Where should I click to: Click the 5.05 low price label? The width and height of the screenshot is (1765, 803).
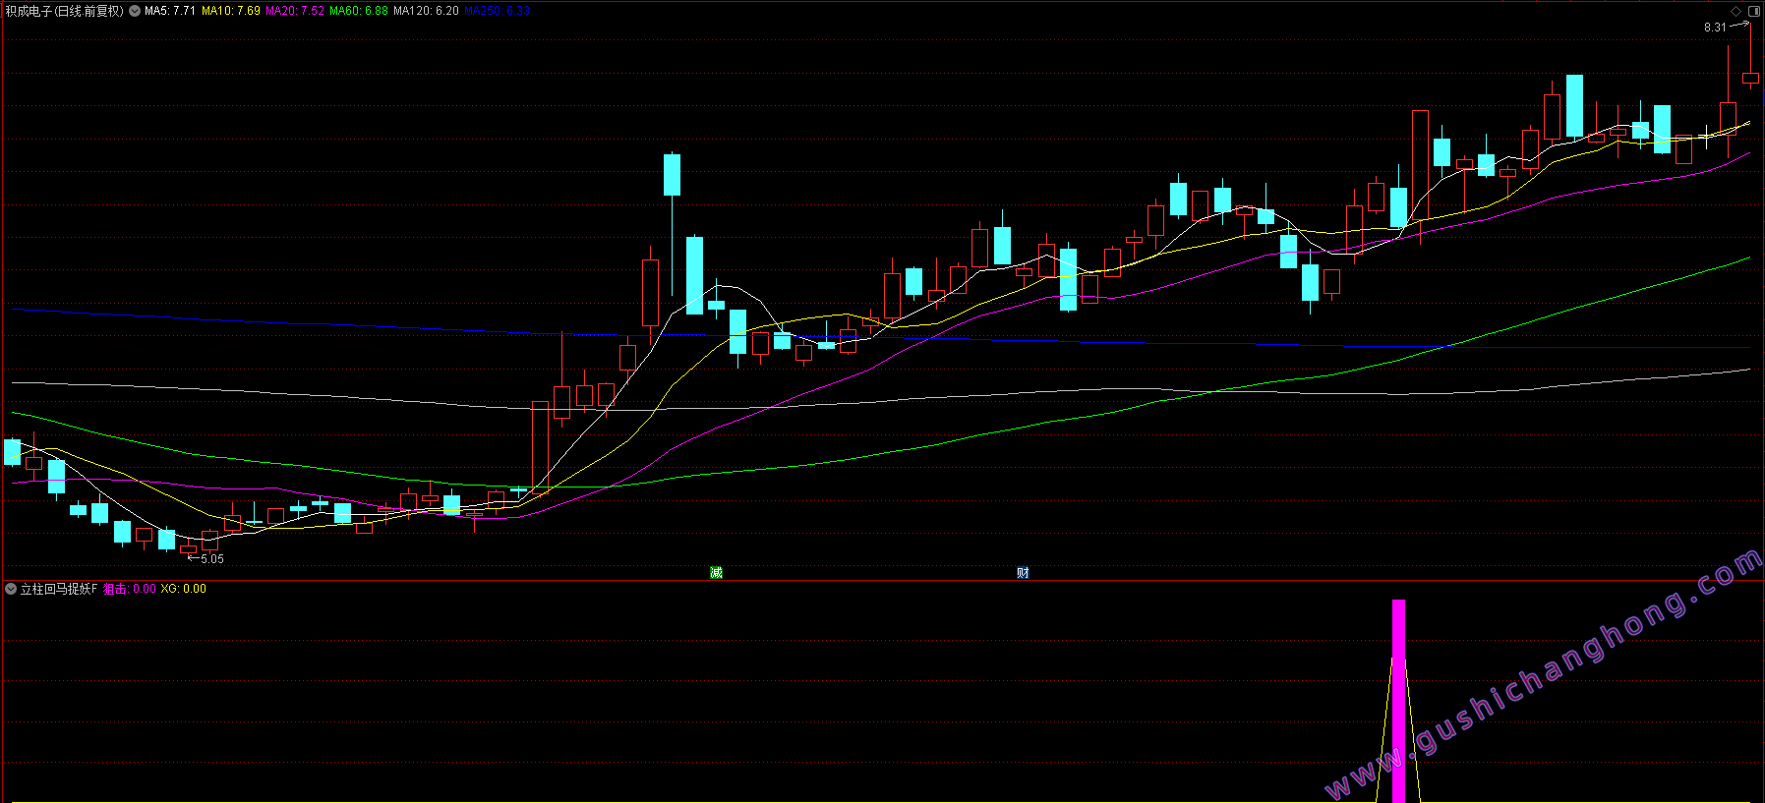click(x=212, y=559)
